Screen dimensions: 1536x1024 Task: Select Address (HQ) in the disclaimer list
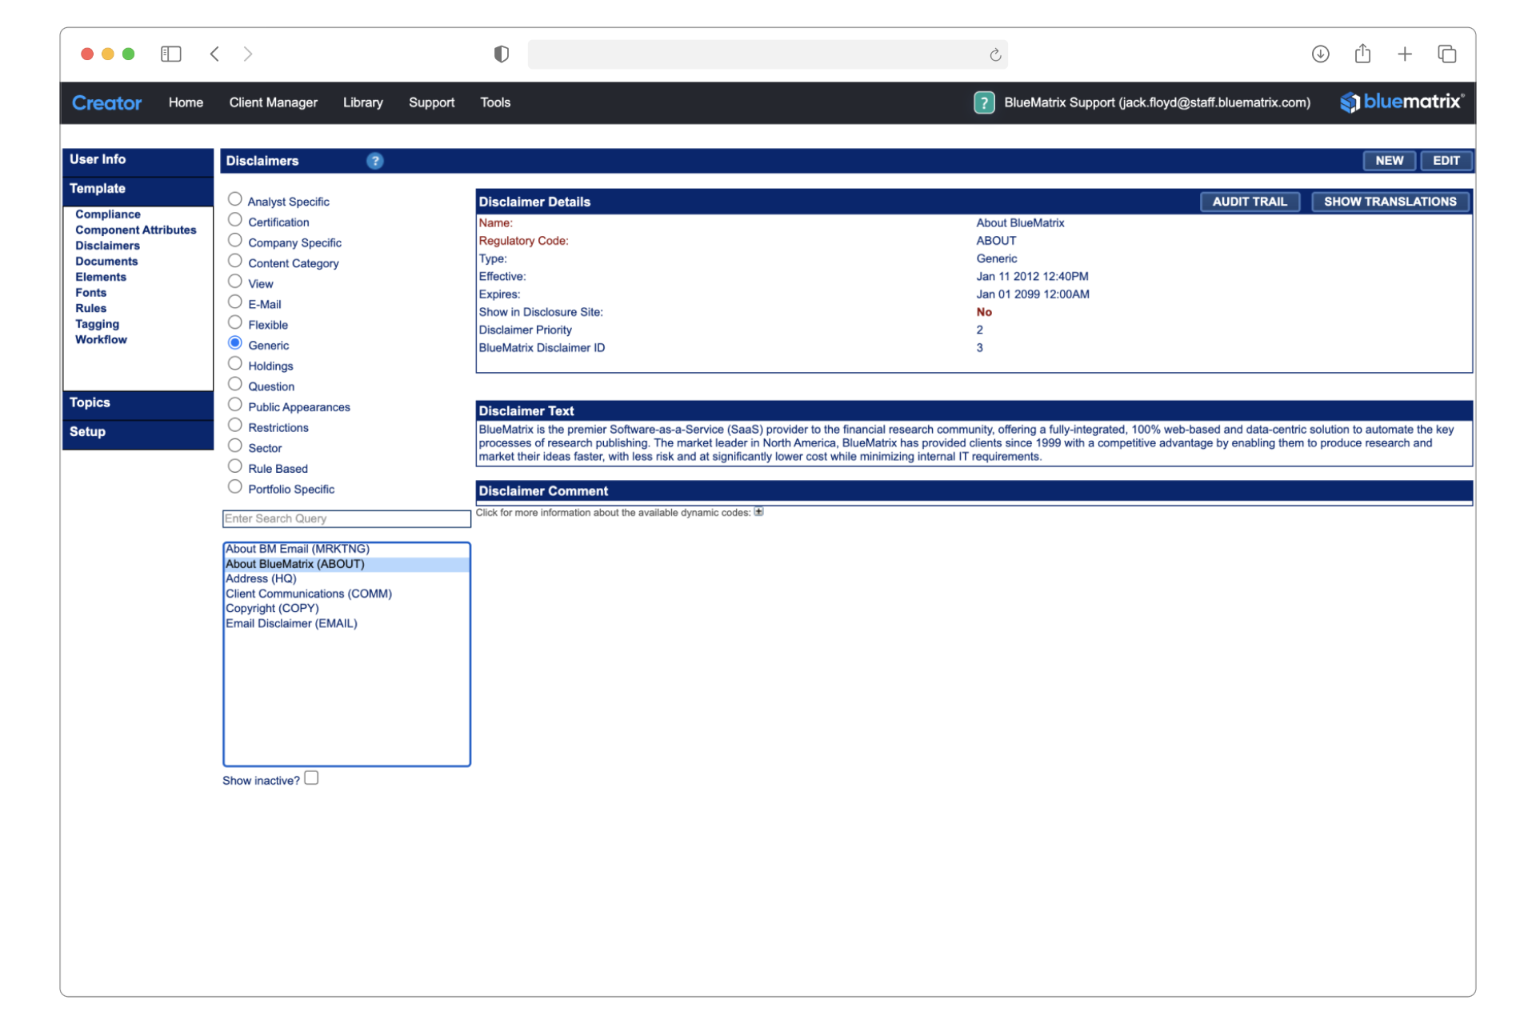pos(261,578)
